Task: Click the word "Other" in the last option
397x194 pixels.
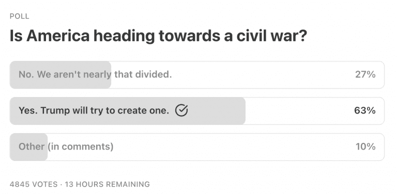Action: 32,147
